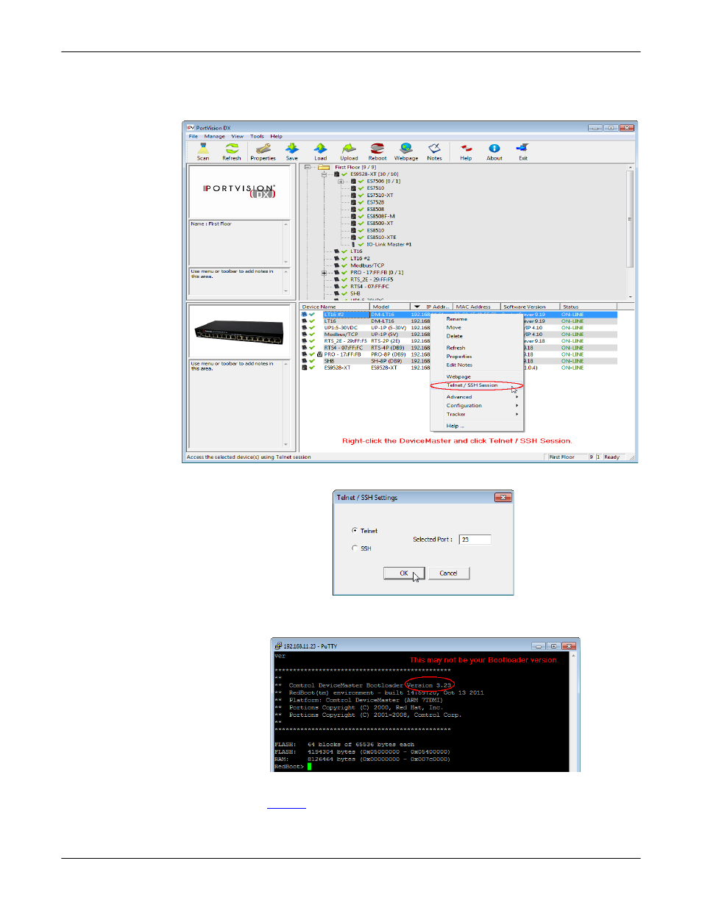Sort by Model column header
The height and width of the screenshot is (908, 702).
(390, 307)
